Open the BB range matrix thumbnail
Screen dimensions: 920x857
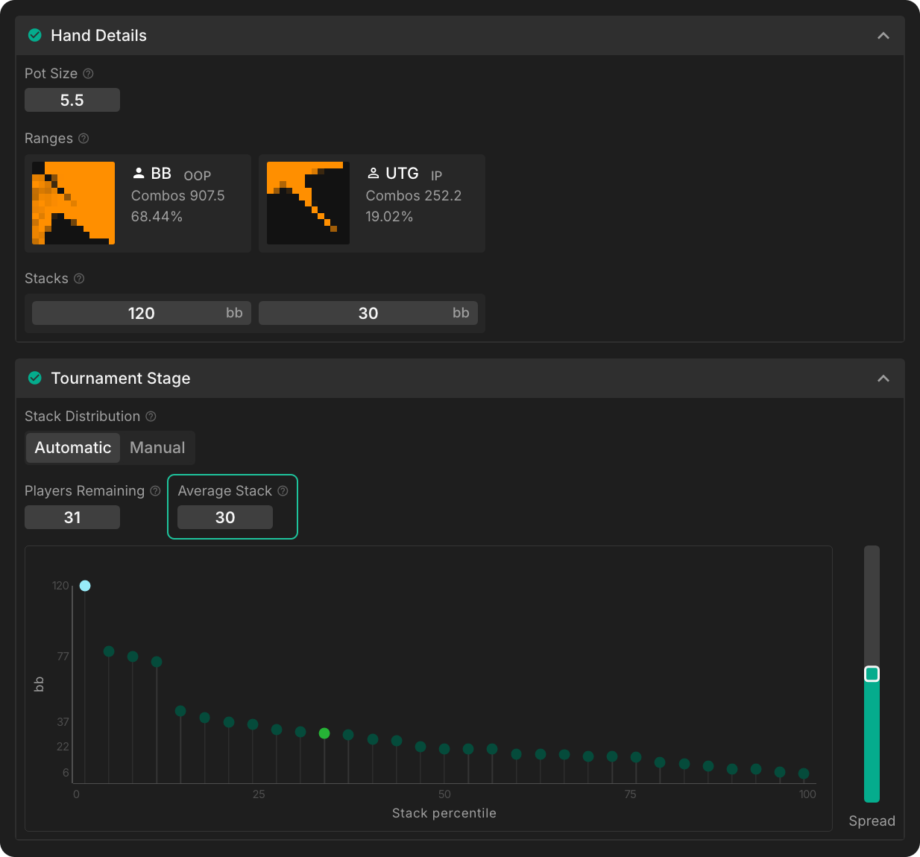point(74,203)
